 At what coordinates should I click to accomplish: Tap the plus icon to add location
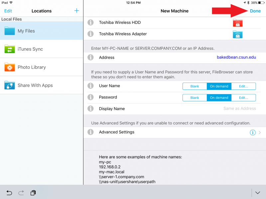point(76,11)
